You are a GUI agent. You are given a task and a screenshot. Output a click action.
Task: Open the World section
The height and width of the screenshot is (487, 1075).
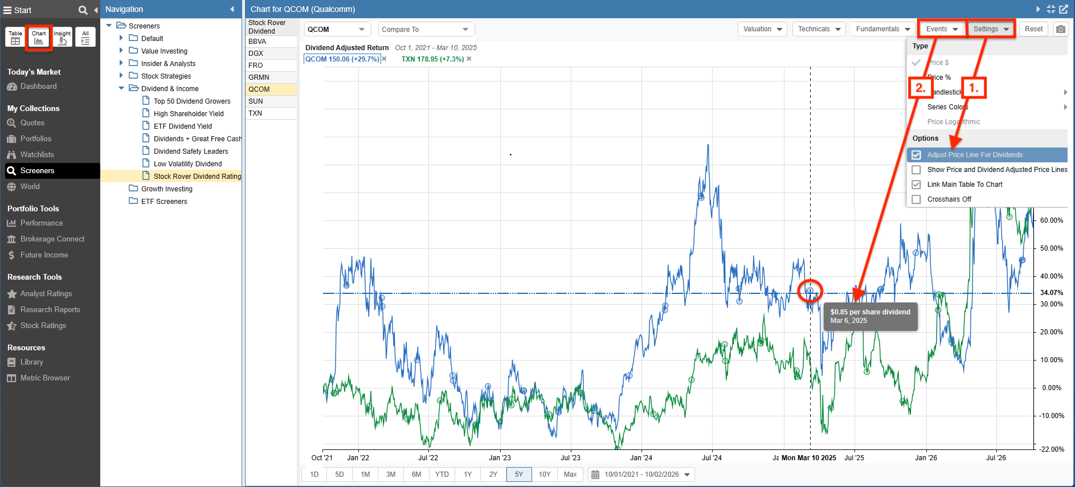30,187
